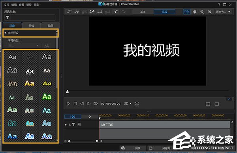The height and width of the screenshot is (153, 237).
Task: Open the 共享 menu in menu bar
Action: 36,5
